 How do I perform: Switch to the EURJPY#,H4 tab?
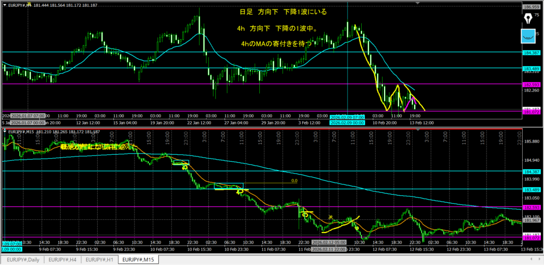pos(61,260)
